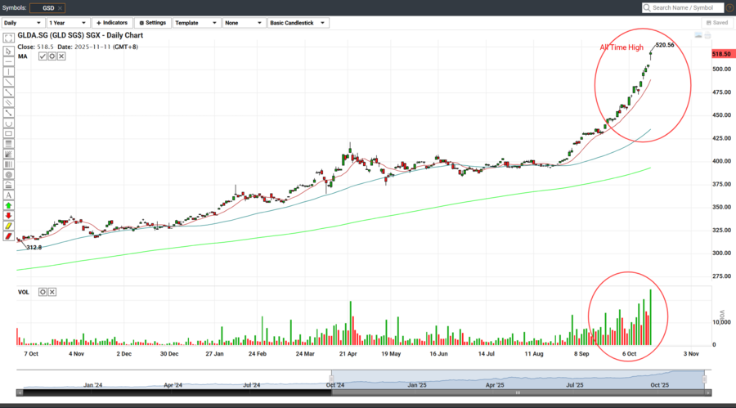This screenshot has height=408, width=736.
Task: Pick the text annotation tool
Action: pos(8,195)
